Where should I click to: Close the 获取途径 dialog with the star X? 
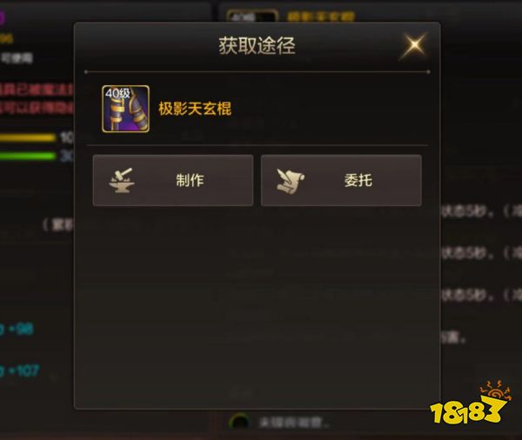coord(414,45)
